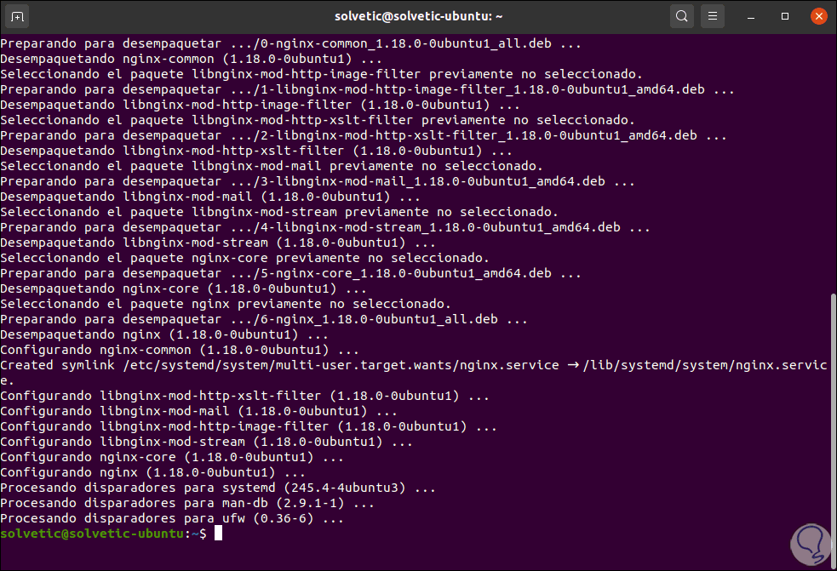Click 'Preparando para desempaquetar .../5-nginx-core' line
Screen dimensions: 837x571
pyautogui.click(x=291, y=273)
